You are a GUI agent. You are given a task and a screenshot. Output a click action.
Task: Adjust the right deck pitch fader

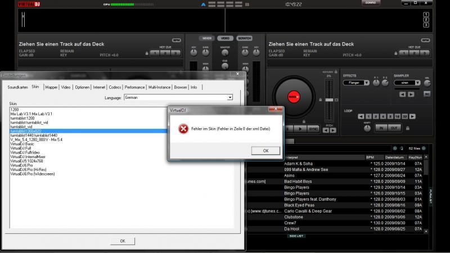point(329,100)
